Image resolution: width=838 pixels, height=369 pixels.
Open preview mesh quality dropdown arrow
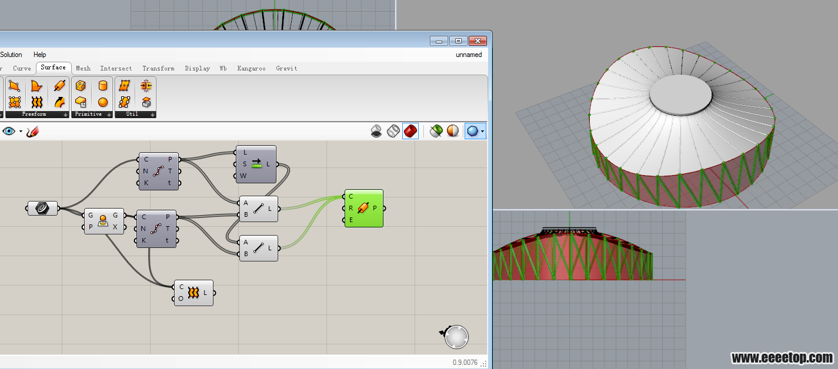tap(483, 131)
